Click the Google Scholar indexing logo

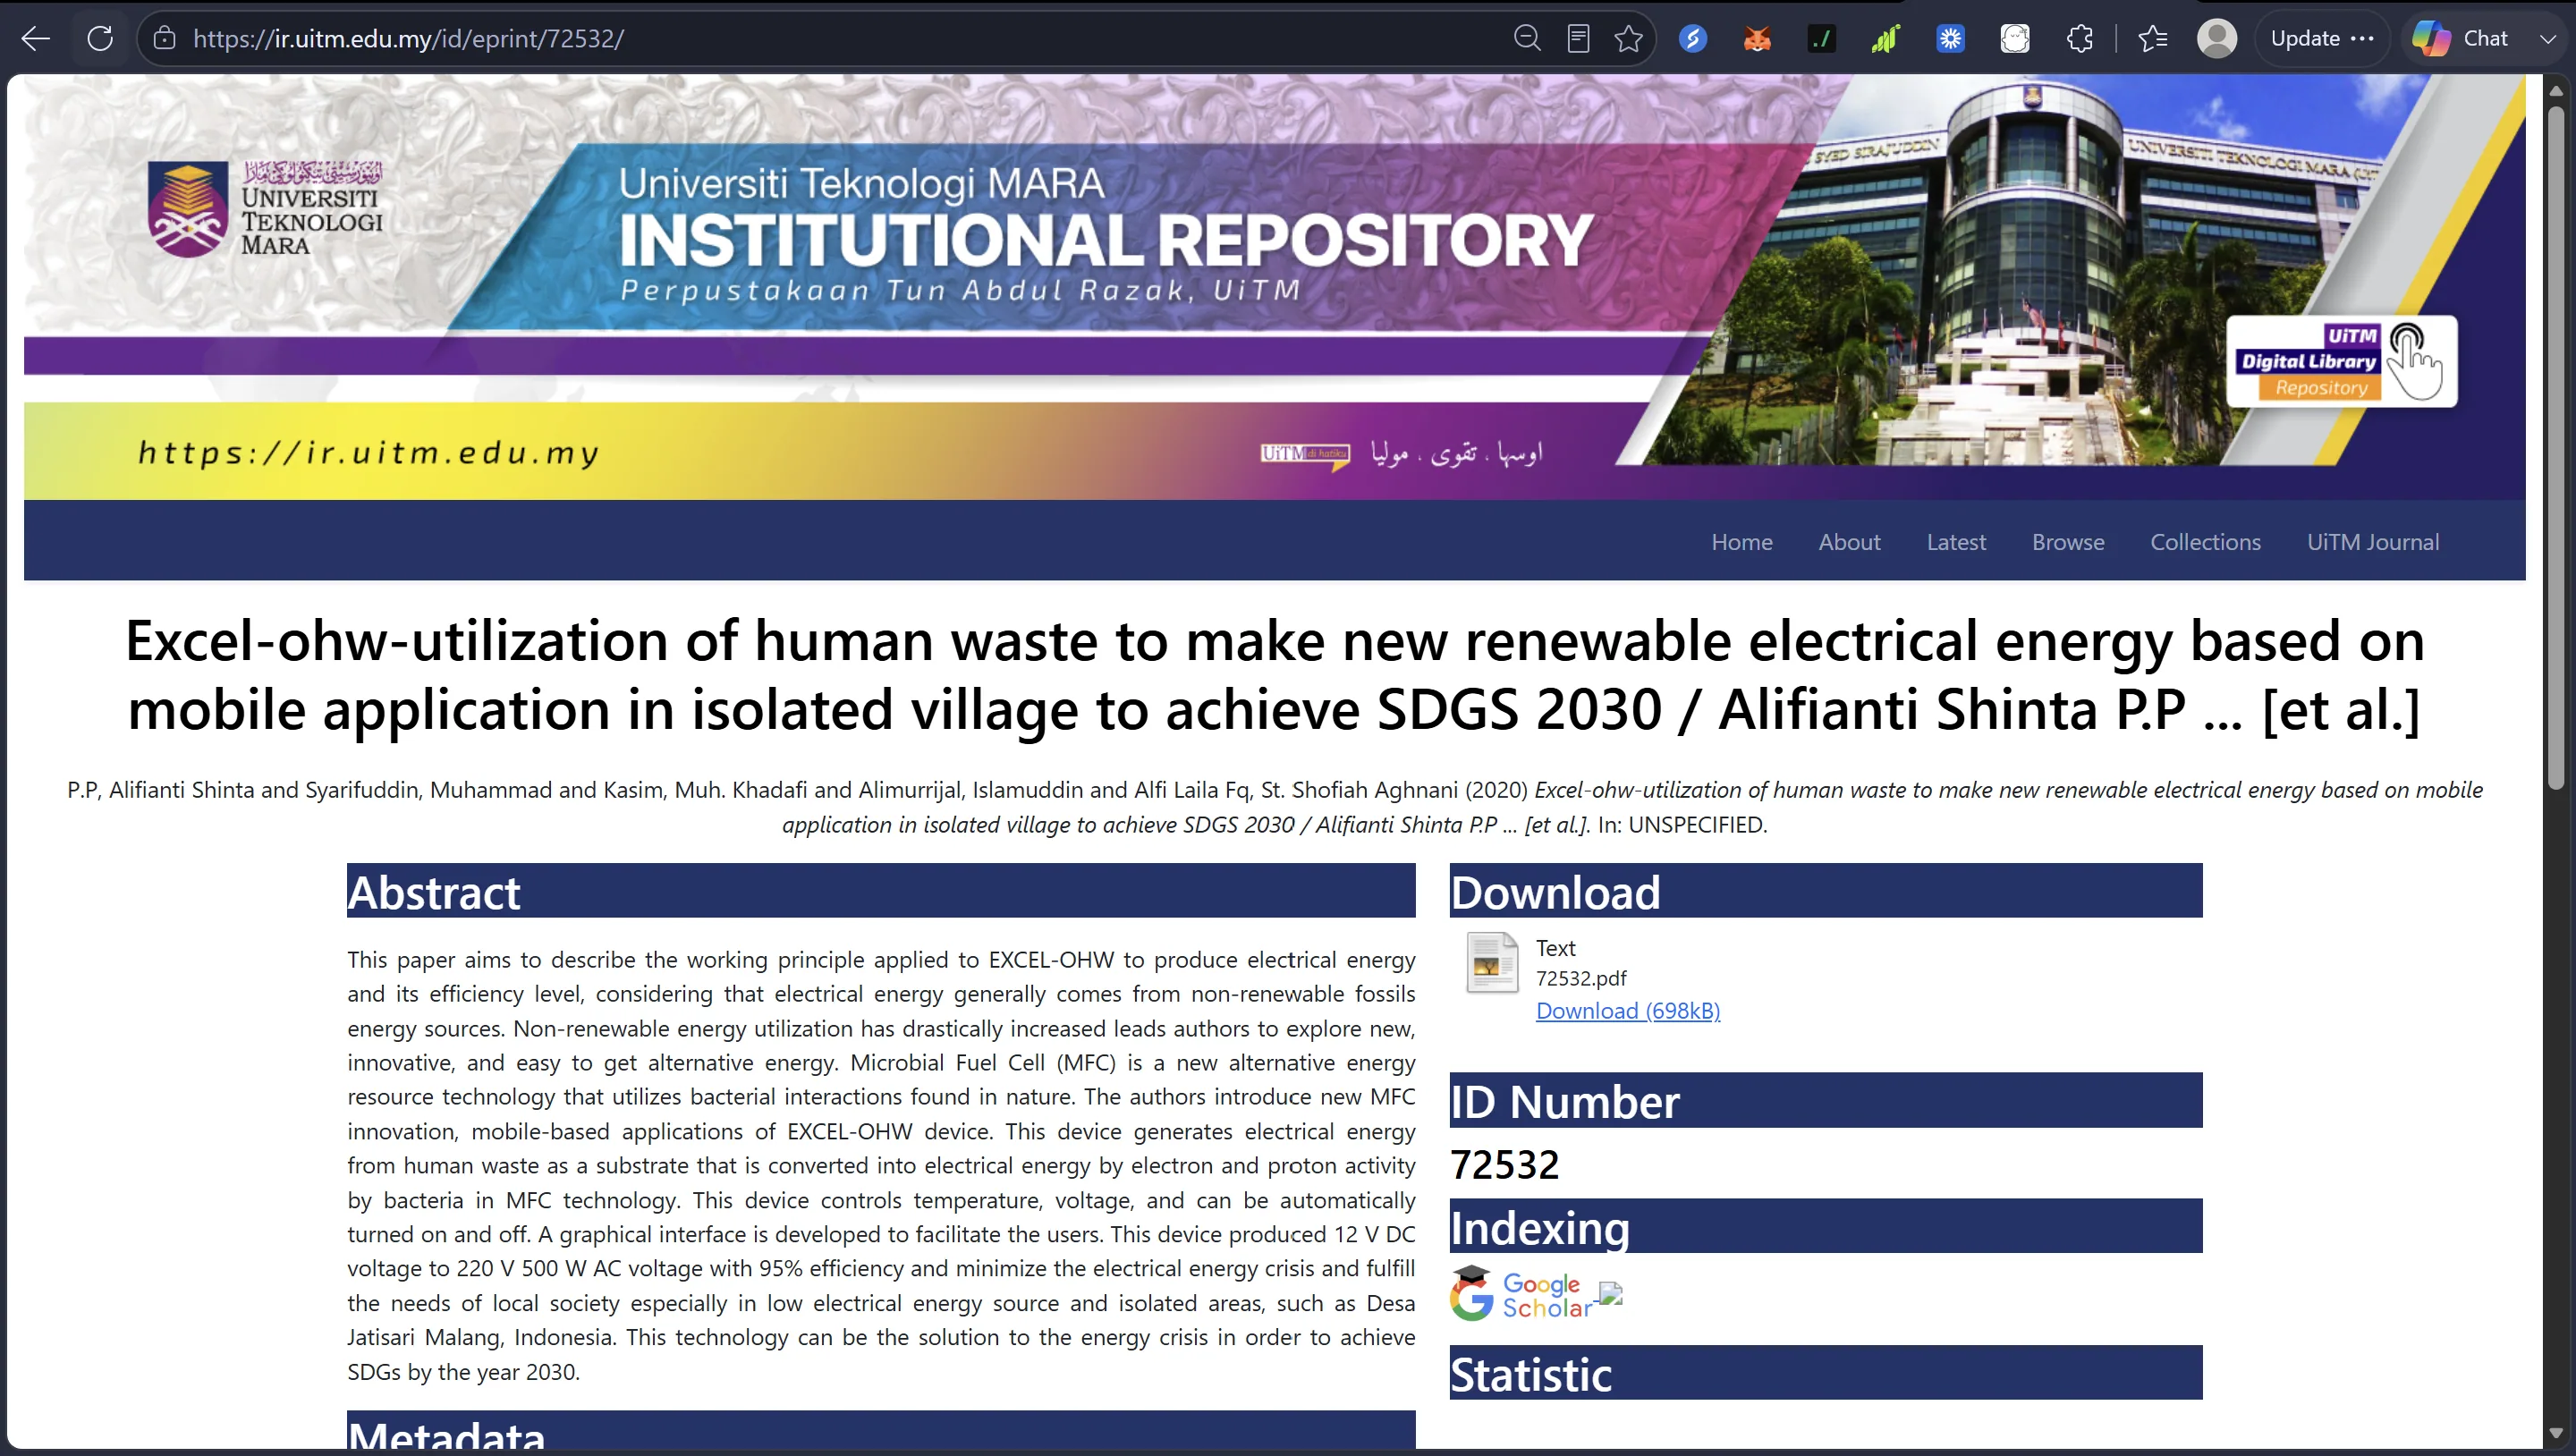point(1522,1294)
